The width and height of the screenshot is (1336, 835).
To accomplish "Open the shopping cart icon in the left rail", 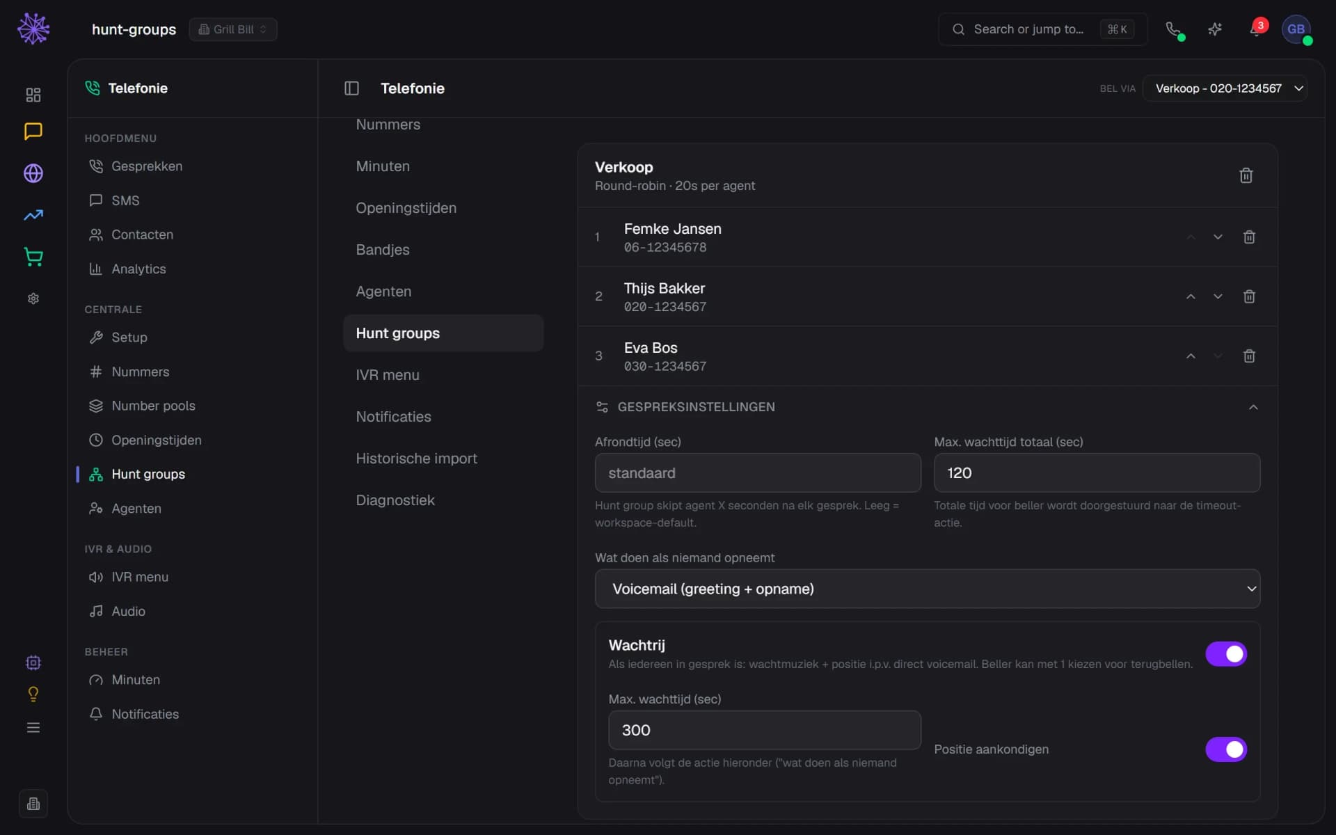I will (x=33, y=257).
